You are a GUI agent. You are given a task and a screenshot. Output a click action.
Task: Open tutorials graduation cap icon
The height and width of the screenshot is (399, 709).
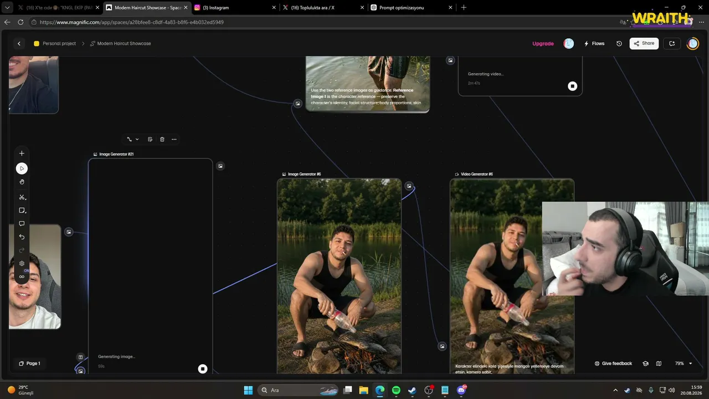tap(645, 364)
